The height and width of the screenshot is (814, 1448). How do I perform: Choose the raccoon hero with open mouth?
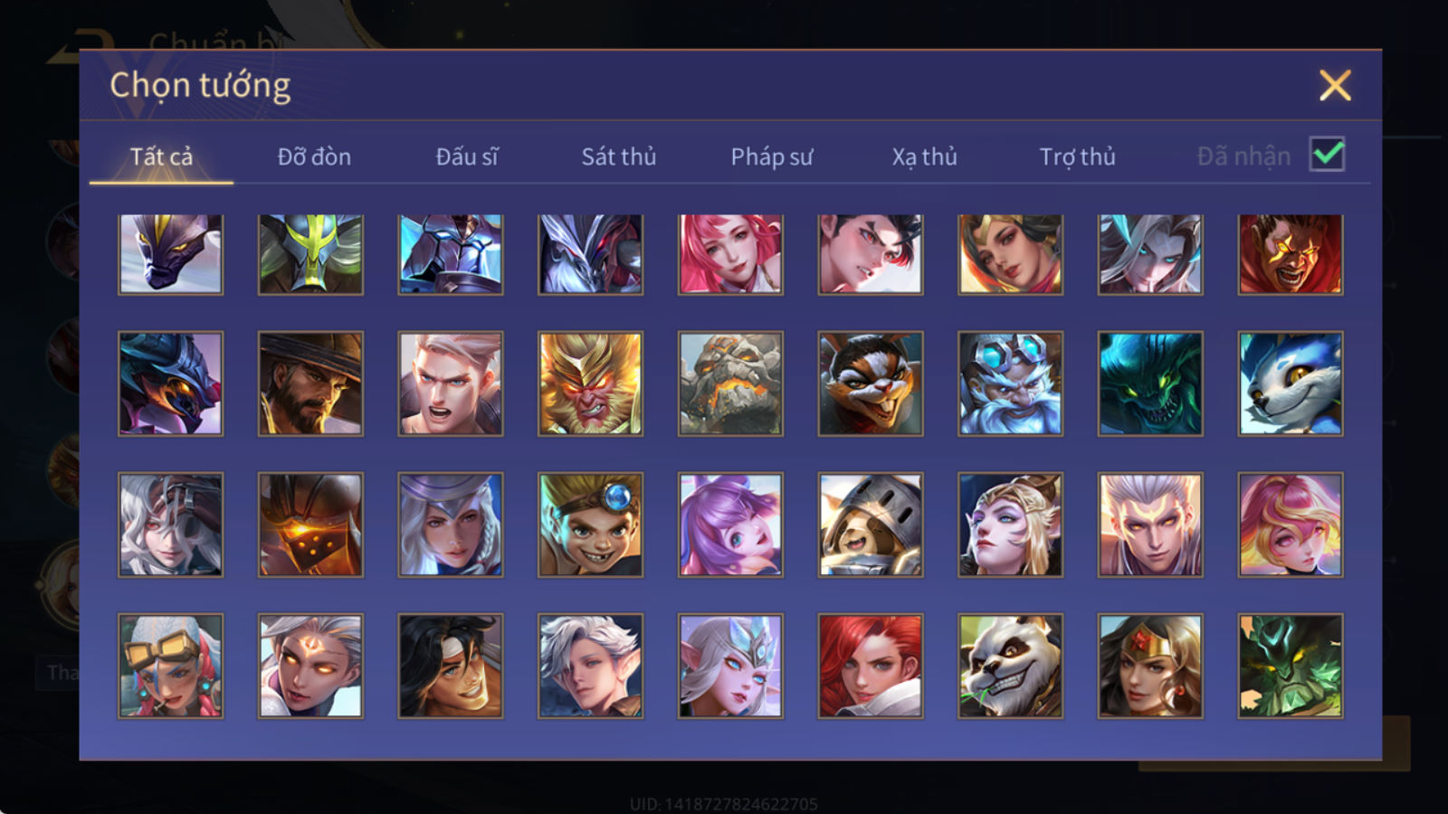[871, 383]
